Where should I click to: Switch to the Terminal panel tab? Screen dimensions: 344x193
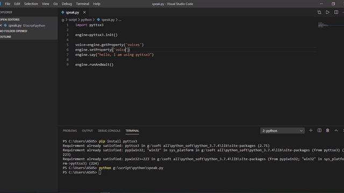coord(132,131)
